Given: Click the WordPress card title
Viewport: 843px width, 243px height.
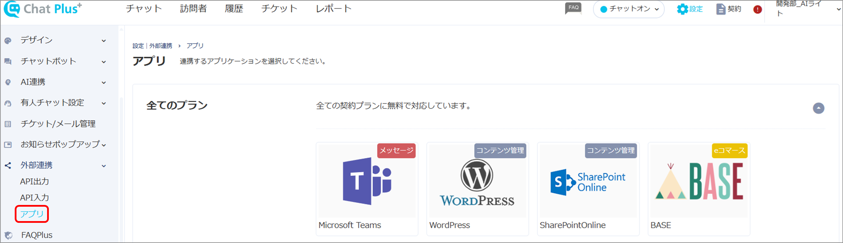Looking at the screenshot, I should [449, 225].
